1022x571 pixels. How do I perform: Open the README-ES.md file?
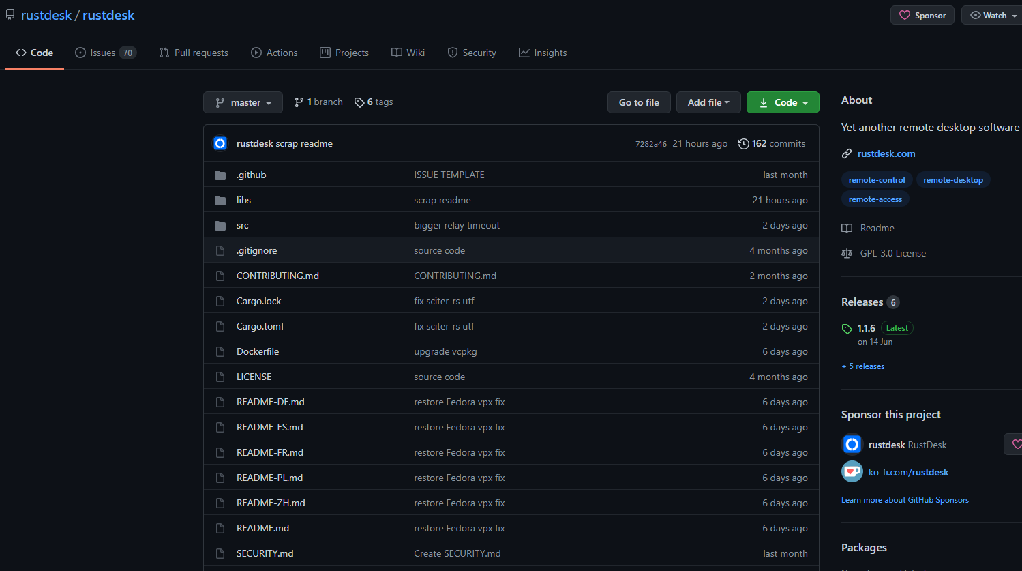tap(270, 428)
